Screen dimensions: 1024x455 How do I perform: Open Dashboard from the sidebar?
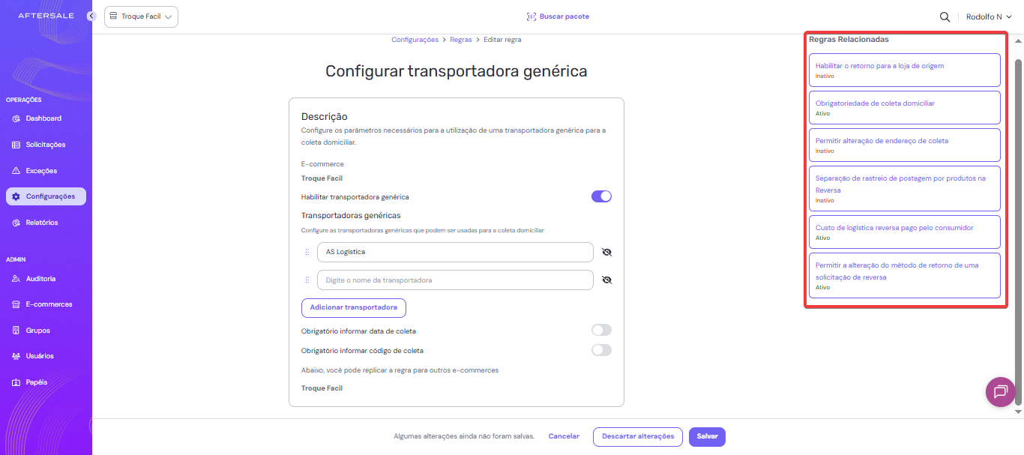click(43, 118)
